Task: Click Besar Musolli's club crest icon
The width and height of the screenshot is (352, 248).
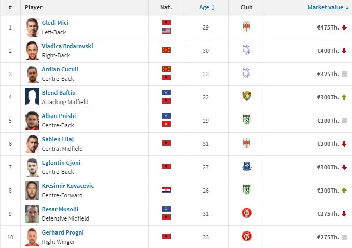Action: point(247,213)
